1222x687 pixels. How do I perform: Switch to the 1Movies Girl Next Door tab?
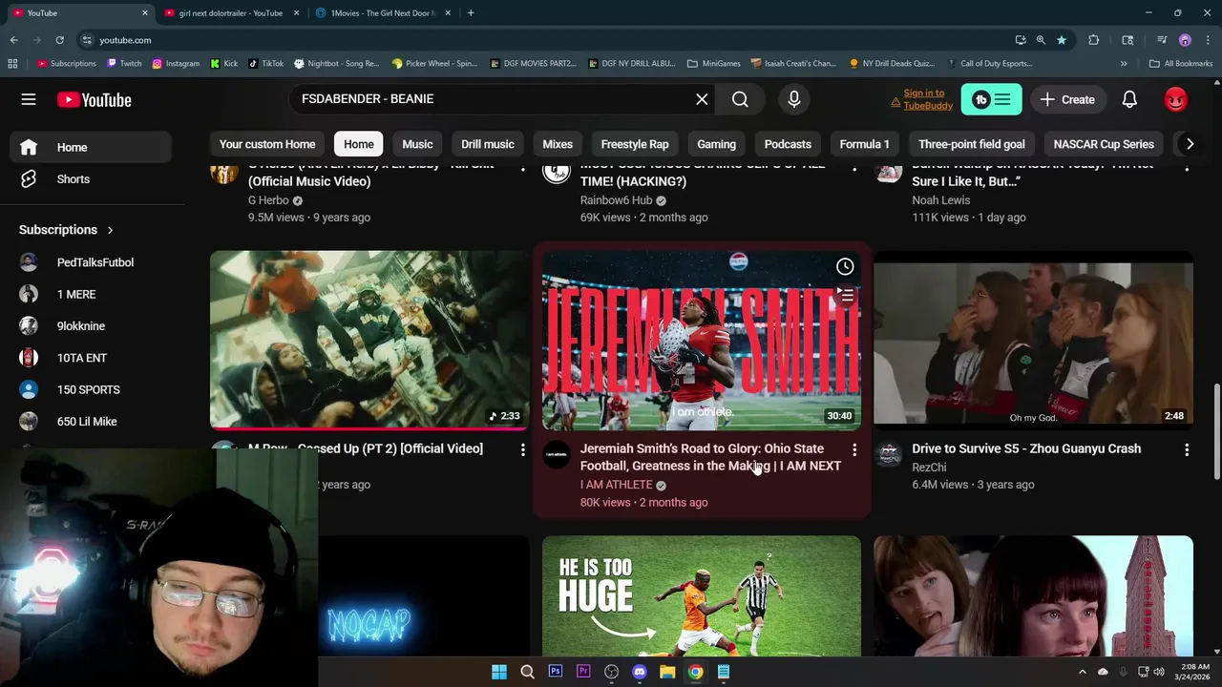[383, 13]
